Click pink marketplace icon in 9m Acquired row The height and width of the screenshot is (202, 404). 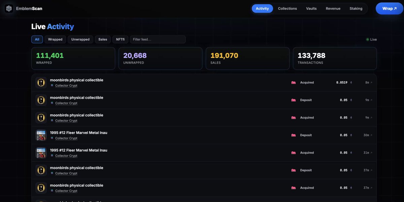(294, 117)
